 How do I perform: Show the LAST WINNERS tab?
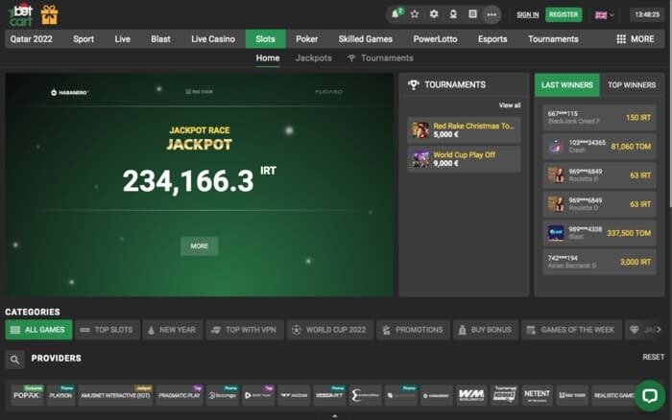click(x=566, y=84)
